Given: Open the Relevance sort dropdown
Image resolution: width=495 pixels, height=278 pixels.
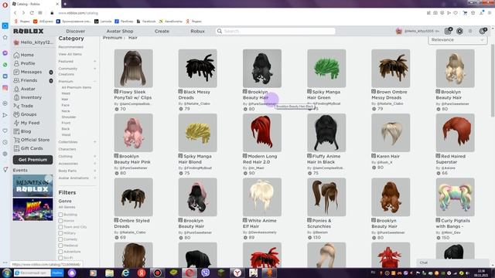Looking at the screenshot, I should click(x=457, y=40).
